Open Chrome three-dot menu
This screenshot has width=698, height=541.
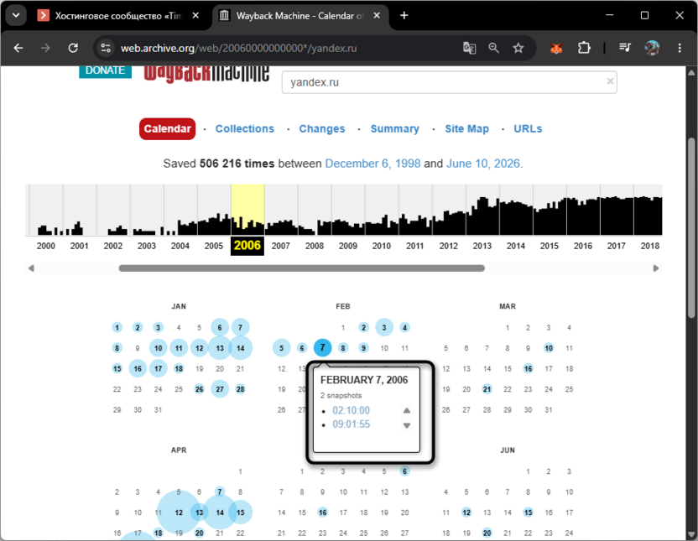pos(680,48)
